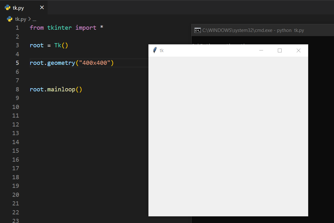Click the Python file icon in the breadcrumb

[10, 19]
